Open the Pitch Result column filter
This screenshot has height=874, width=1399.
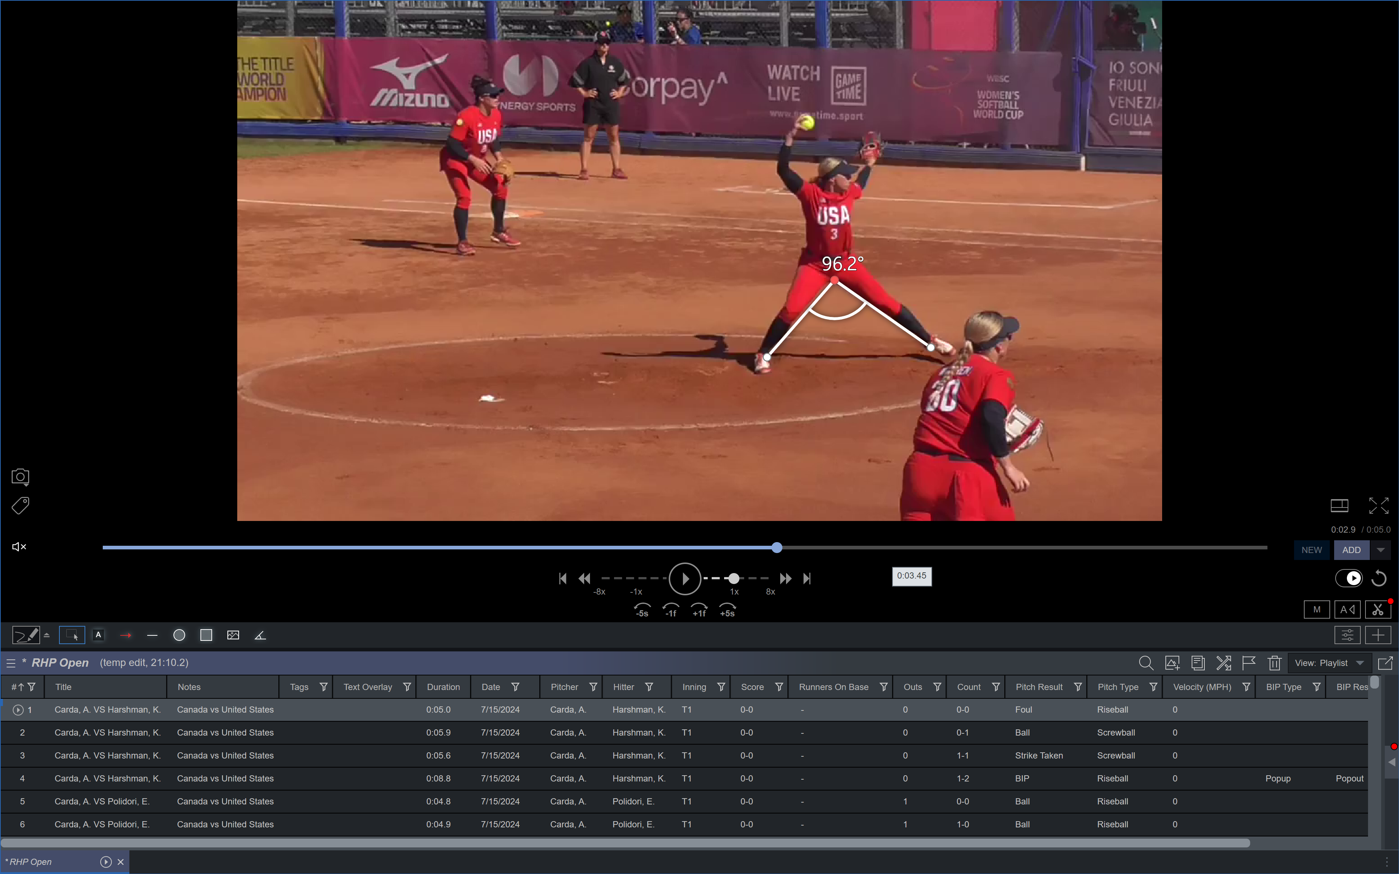[1078, 687]
